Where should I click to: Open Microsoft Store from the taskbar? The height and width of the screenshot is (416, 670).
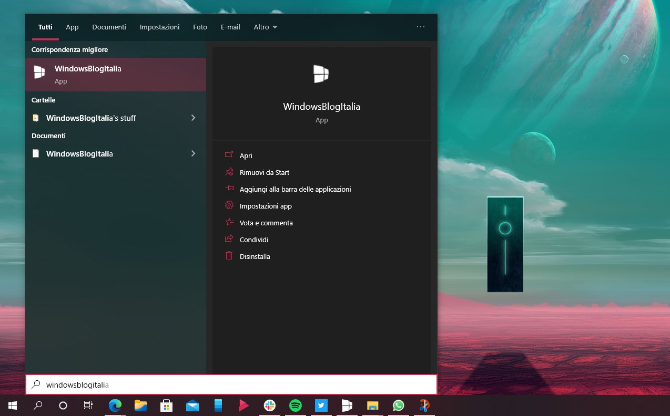(x=167, y=405)
